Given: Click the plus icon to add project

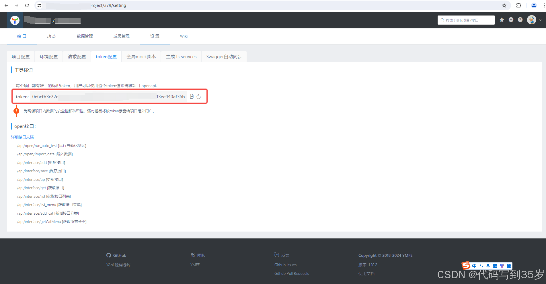Looking at the screenshot, I should (511, 20).
